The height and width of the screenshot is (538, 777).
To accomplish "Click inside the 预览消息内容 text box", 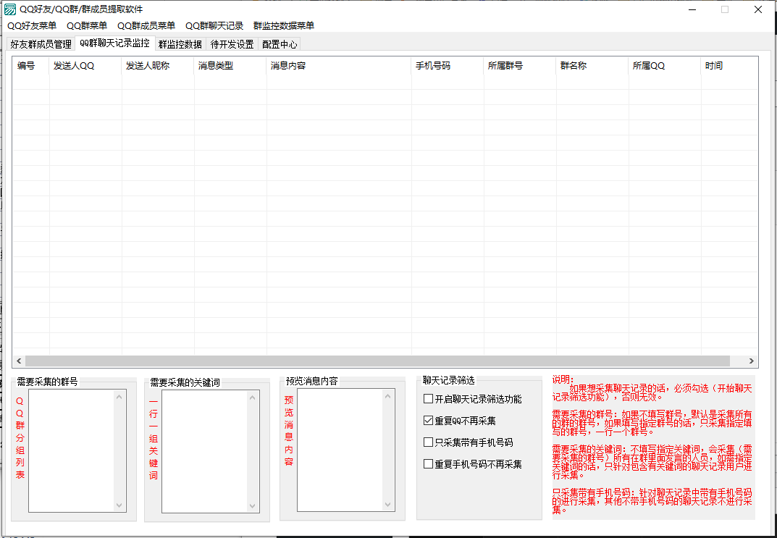I will [340, 450].
